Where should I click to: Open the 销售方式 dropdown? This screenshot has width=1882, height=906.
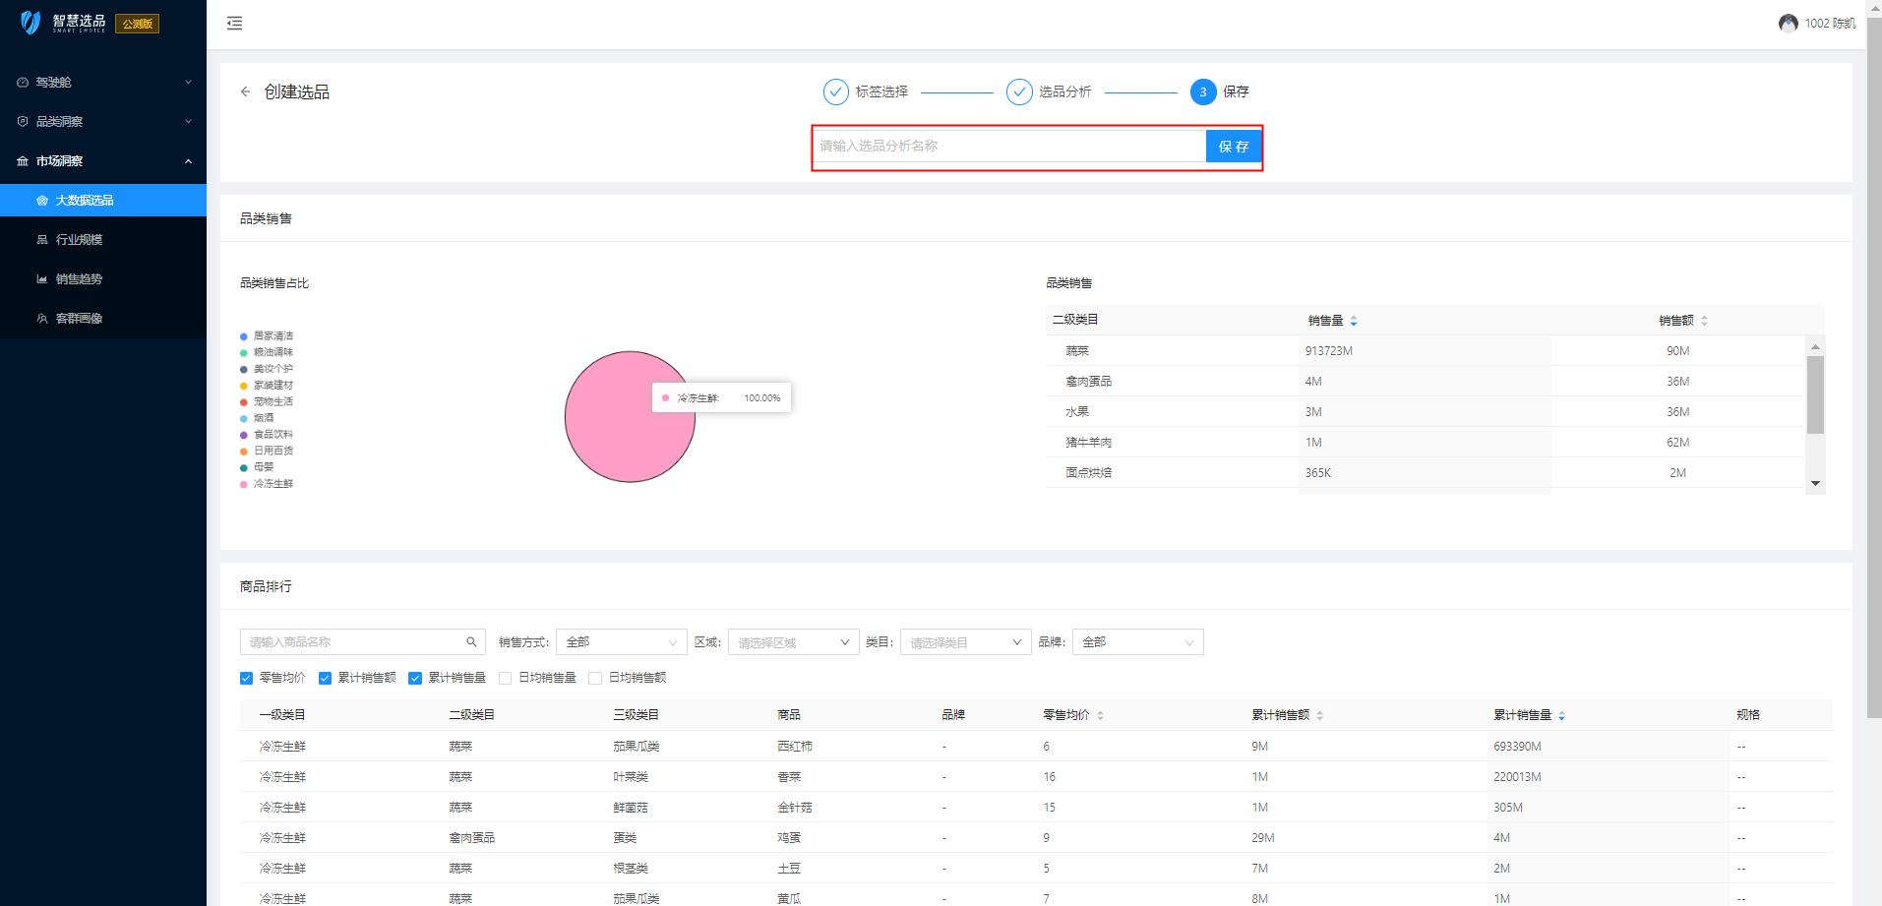pos(621,642)
